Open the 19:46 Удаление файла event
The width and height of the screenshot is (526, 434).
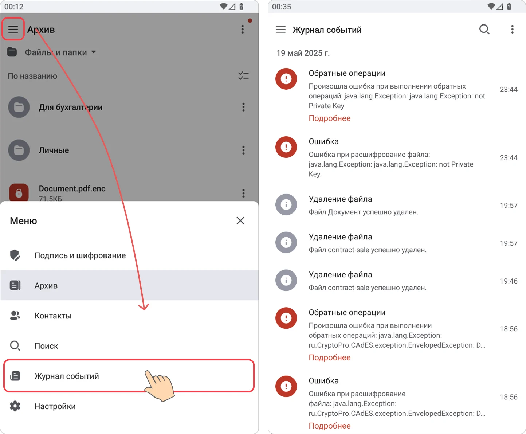[x=397, y=281]
